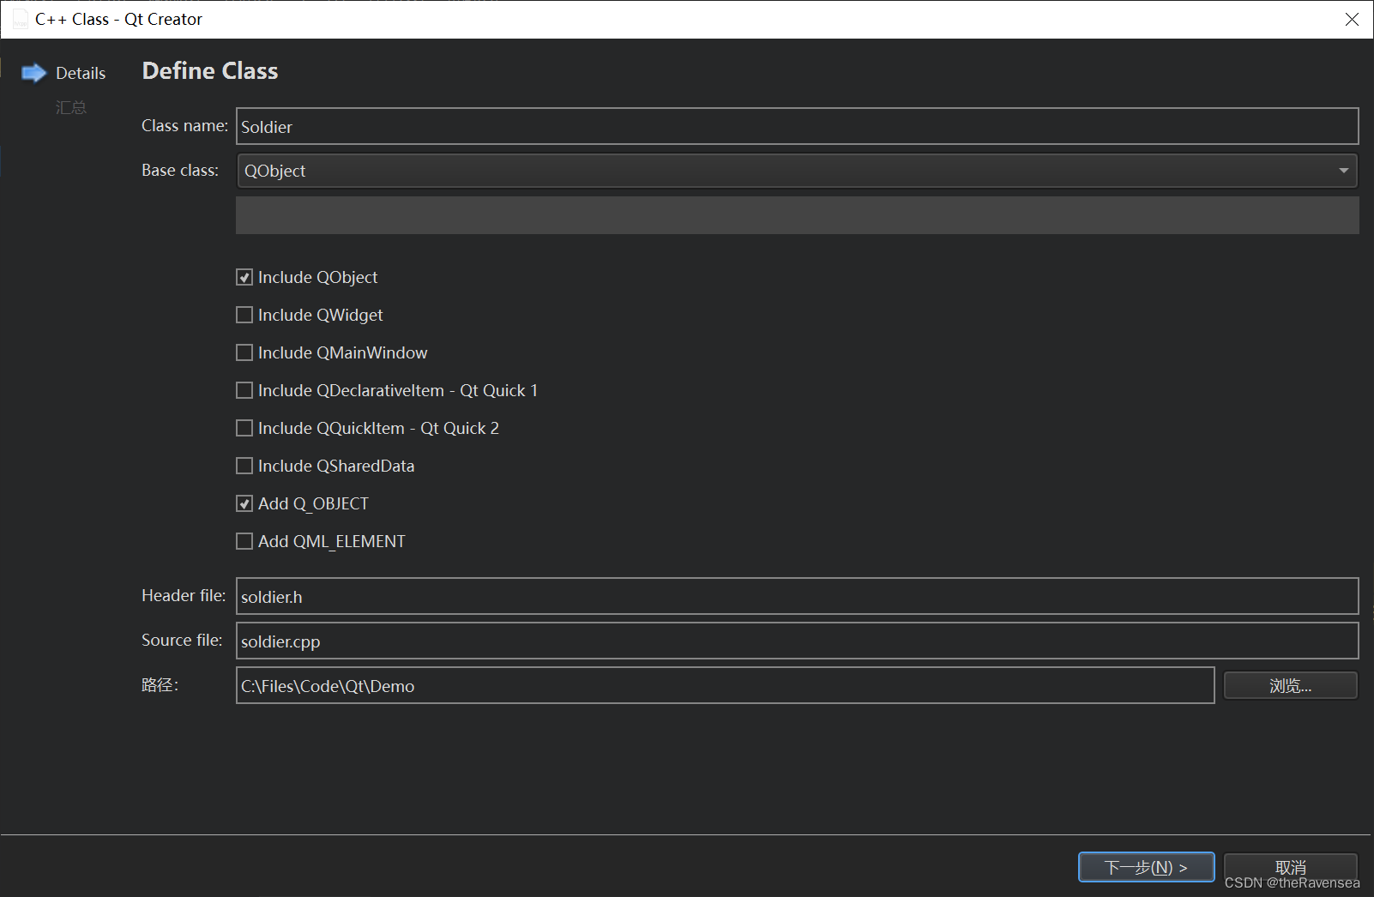Screen dimensions: 1374x897
Task: Enable the Include QWidget checkbox
Action: pos(244,315)
